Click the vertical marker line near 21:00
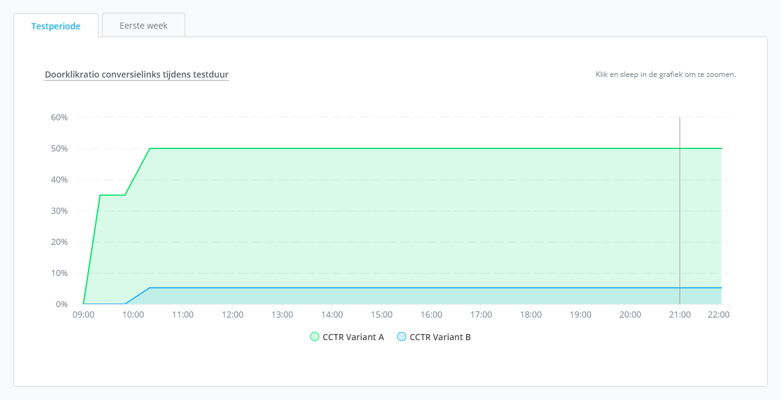781x400 pixels. (680, 214)
